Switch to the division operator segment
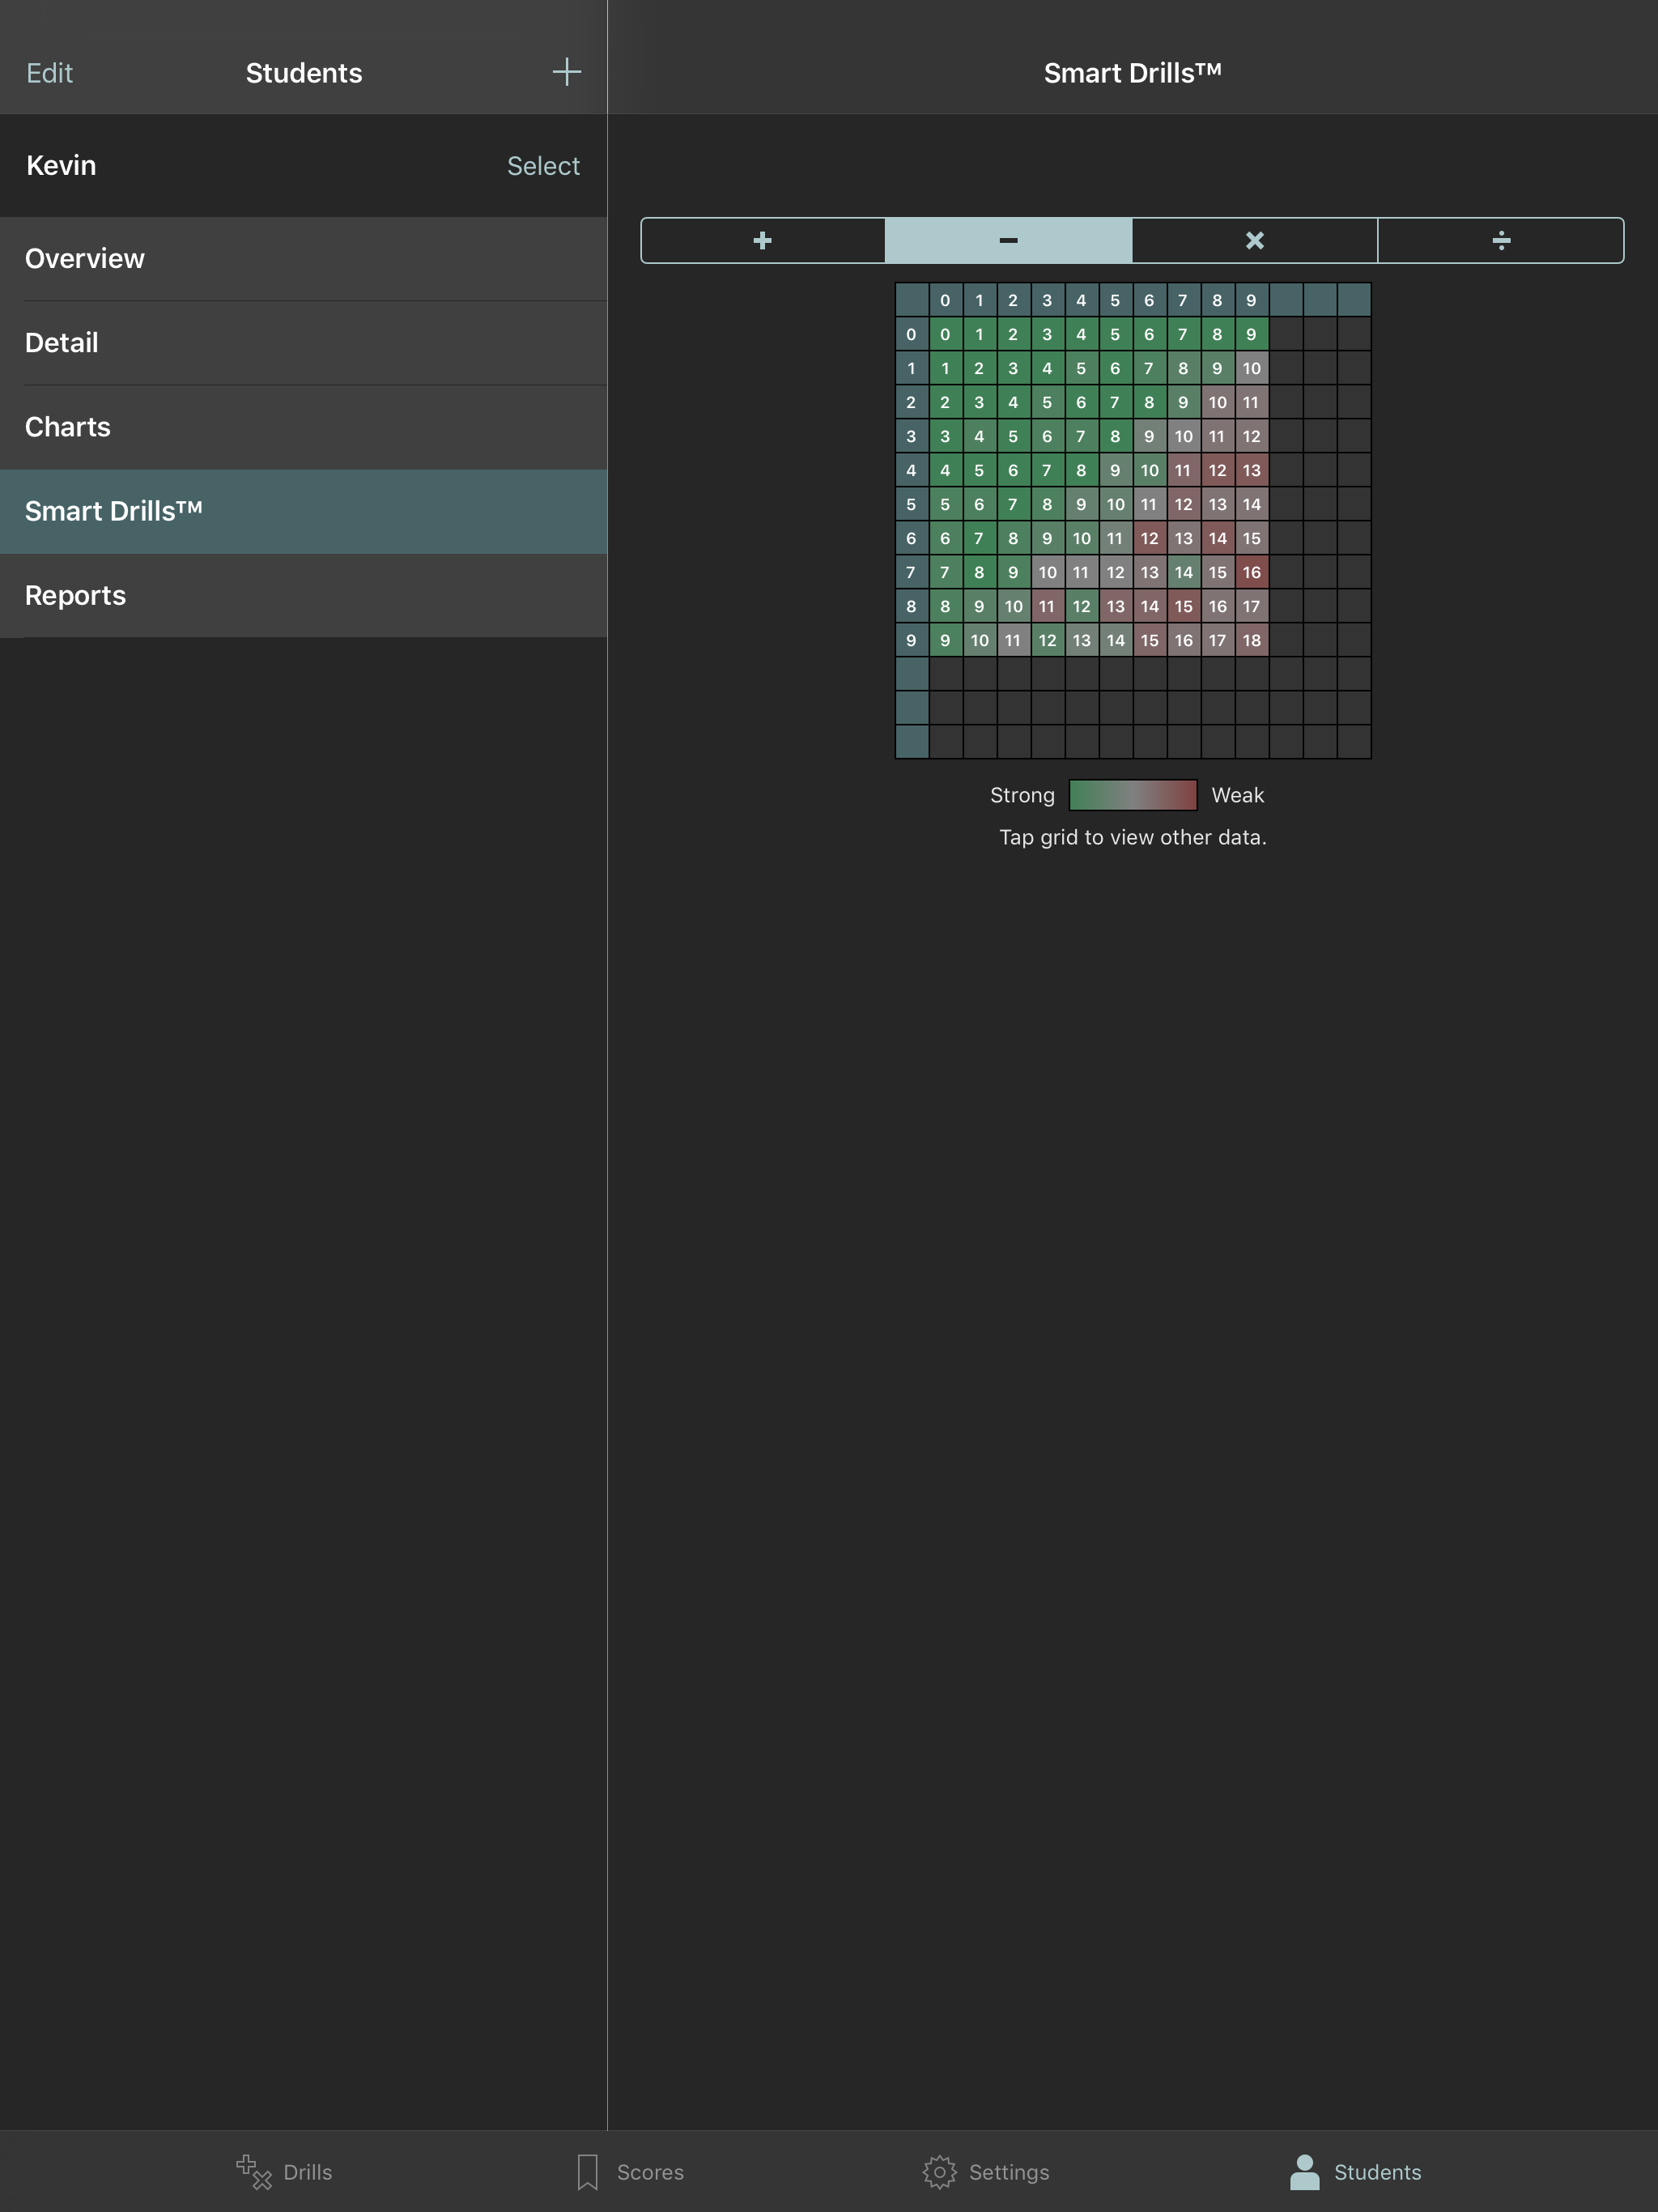The height and width of the screenshot is (2212, 1658). pyautogui.click(x=1500, y=240)
